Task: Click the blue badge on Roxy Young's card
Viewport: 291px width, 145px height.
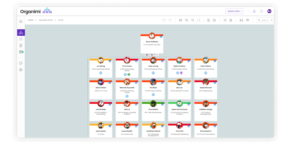Action: (x=153, y=73)
